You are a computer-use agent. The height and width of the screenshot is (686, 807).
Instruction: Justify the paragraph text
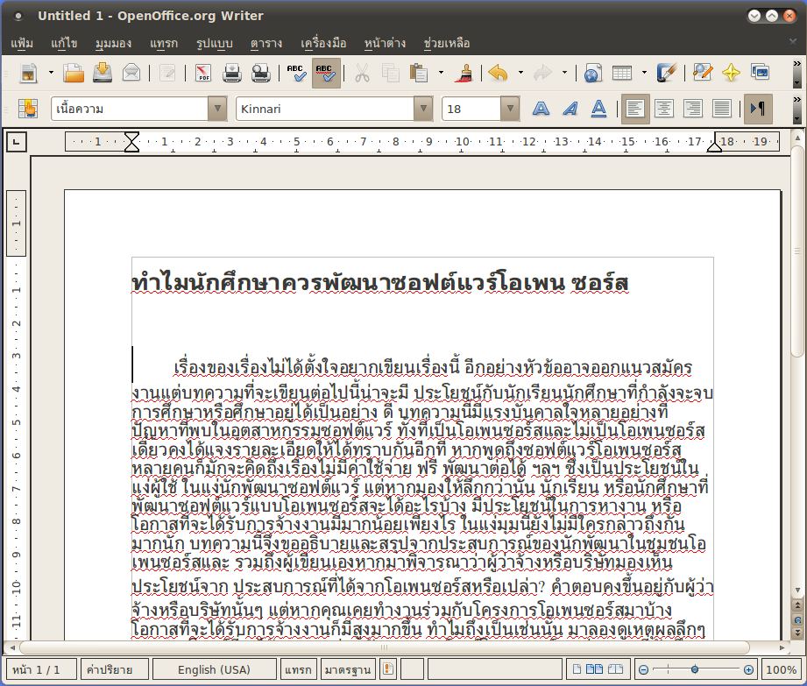click(721, 109)
